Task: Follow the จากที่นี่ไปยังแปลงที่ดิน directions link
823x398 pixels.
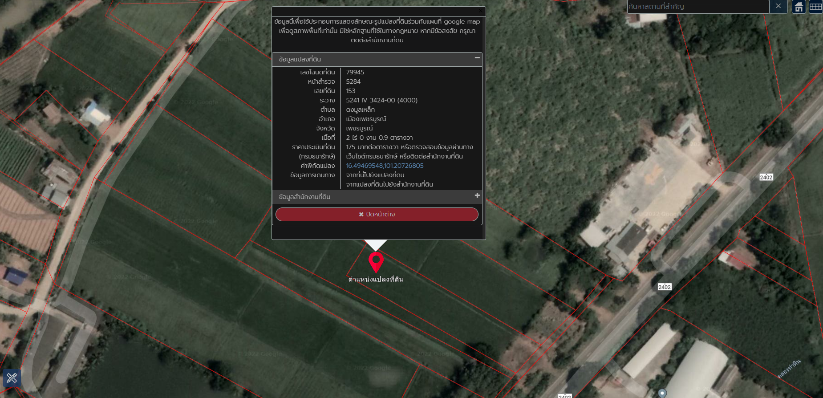Action: click(375, 175)
